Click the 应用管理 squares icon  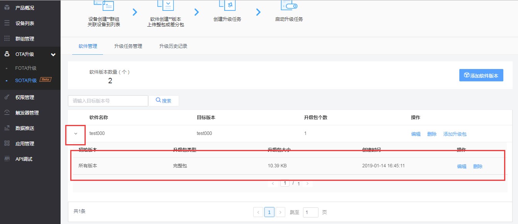(7, 143)
